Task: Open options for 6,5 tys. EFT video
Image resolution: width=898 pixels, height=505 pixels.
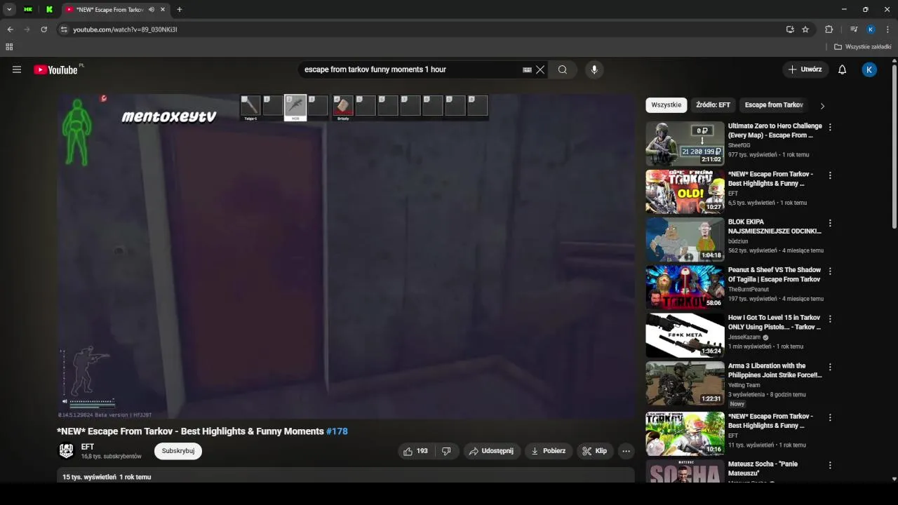Action: tap(830, 175)
